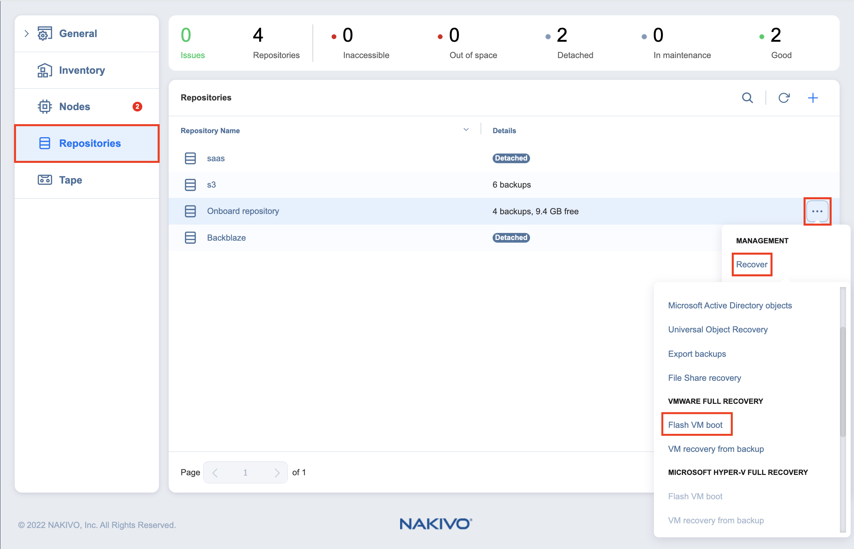The width and height of the screenshot is (854, 549).
Task: Select Microsoft Active Directory objects recovery
Action: [x=729, y=305]
